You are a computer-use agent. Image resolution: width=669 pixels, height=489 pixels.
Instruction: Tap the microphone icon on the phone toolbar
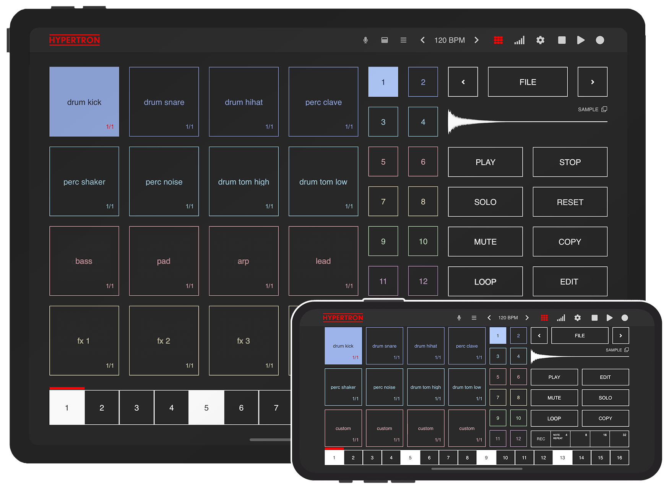click(x=459, y=318)
